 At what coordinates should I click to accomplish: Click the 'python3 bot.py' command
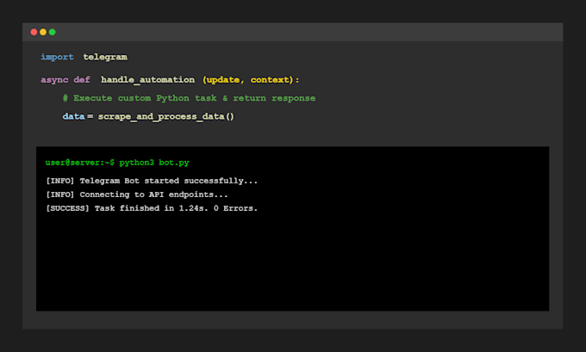coord(154,163)
